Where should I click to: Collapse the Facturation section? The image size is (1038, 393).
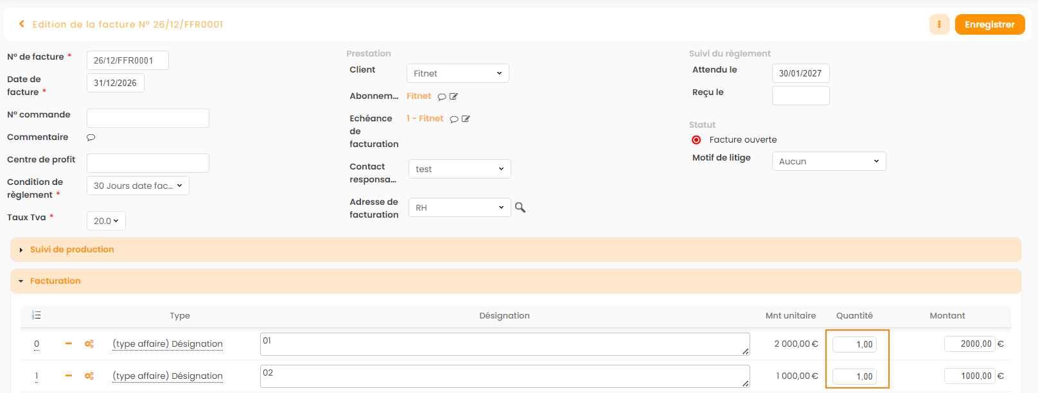click(x=55, y=281)
